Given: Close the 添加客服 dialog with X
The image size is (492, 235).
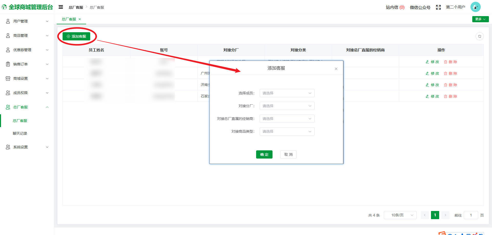Looking at the screenshot, I should click(x=336, y=69).
